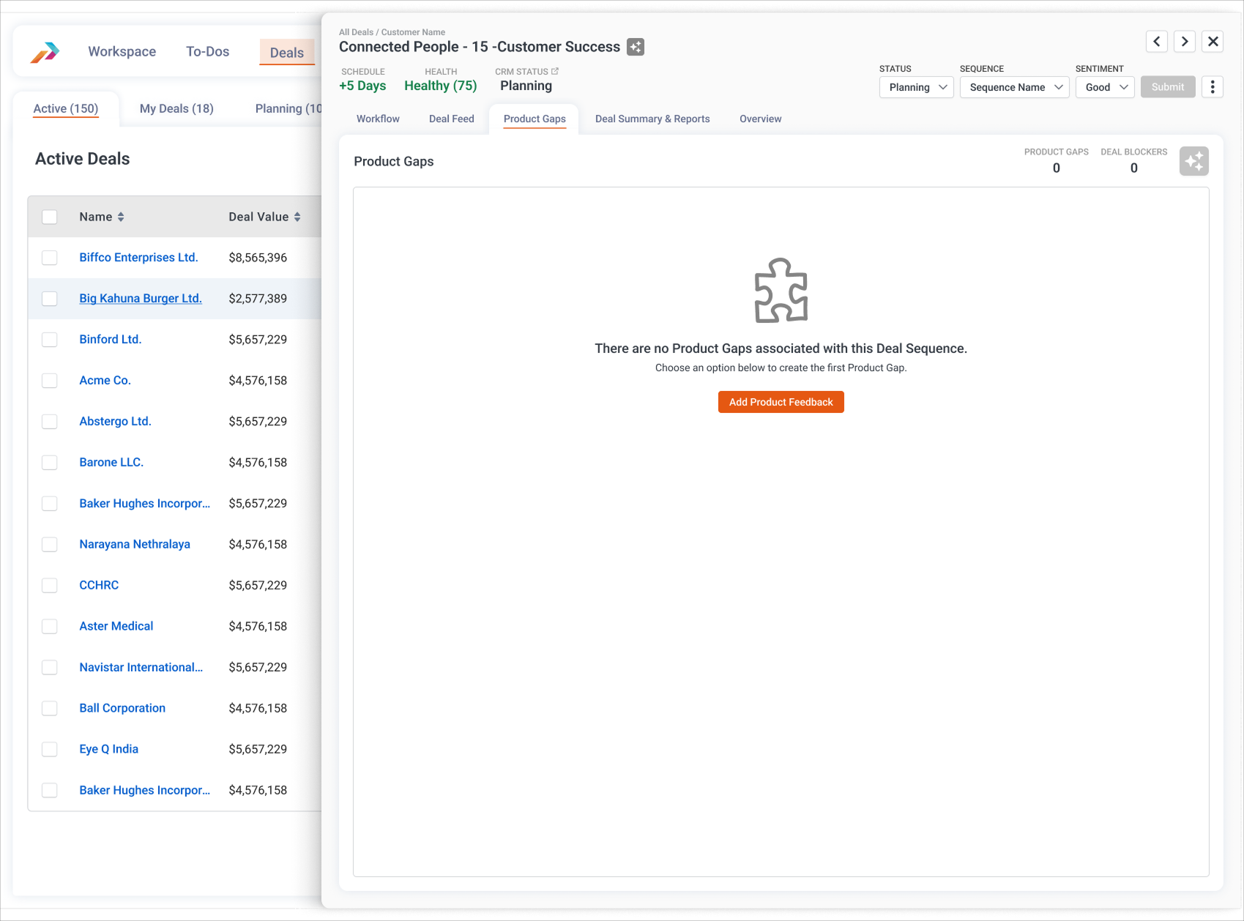Viewport: 1244px width, 921px height.
Task: Select the Product Gaps tab
Action: (x=535, y=119)
